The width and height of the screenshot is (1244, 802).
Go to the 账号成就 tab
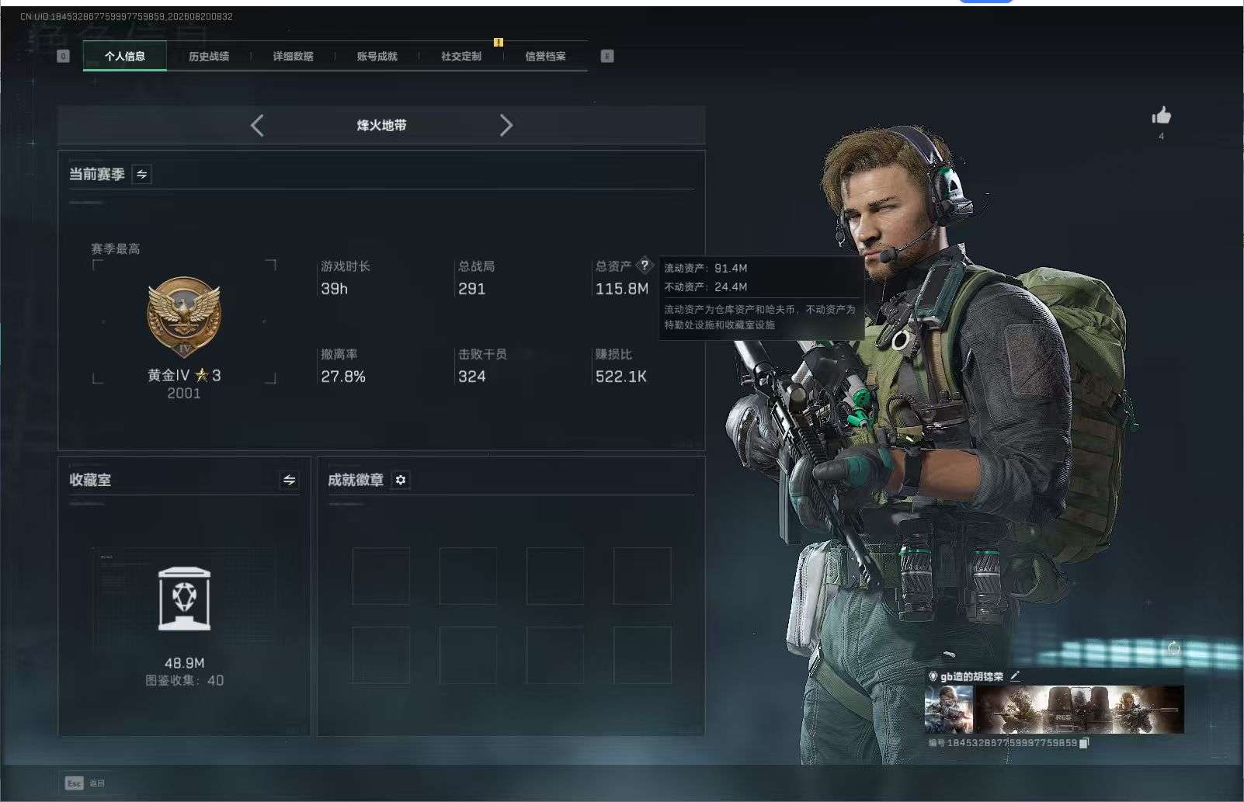point(377,56)
